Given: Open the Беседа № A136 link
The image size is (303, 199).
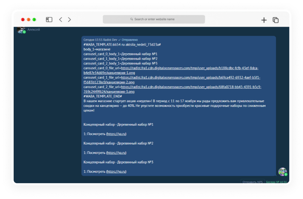Looking at the screenshot, I should point(276,182).
